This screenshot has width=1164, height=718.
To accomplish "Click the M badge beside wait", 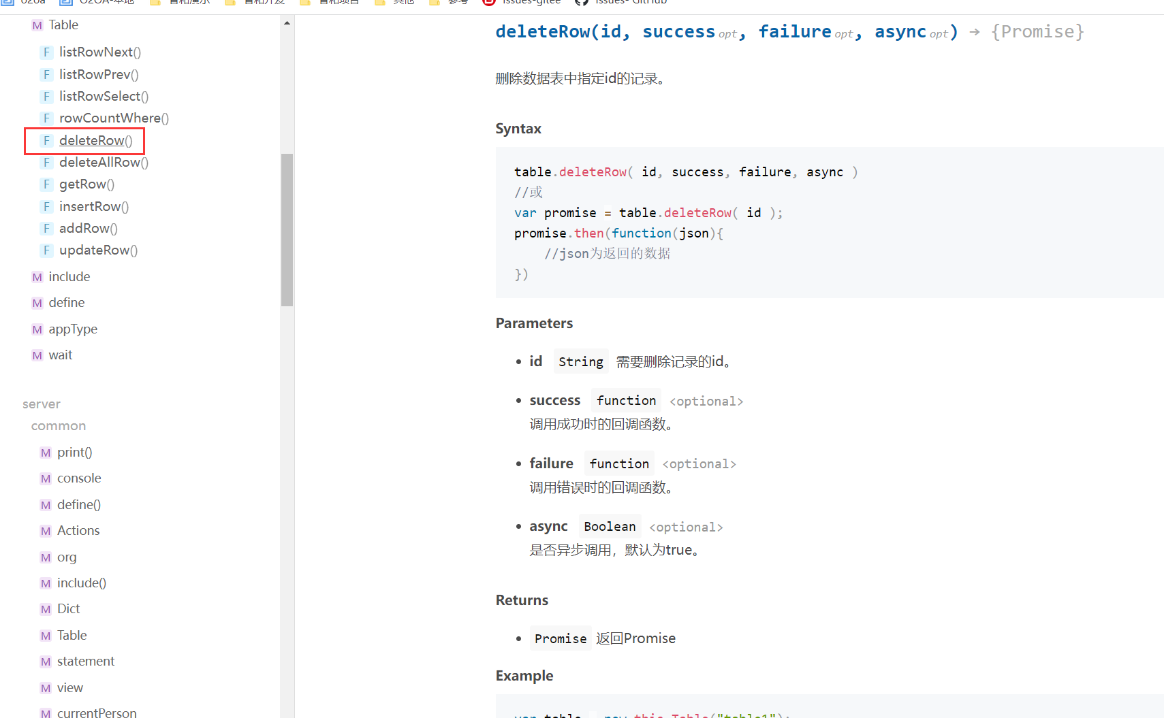I will pyautogui.click(x=37, y=356).
